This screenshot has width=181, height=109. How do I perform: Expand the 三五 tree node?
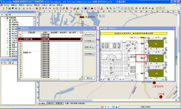pos(7,40)
